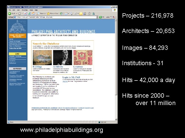Click the grey Forward arrow button
This screenshot has height=138, width=185.
click(20, 14)
